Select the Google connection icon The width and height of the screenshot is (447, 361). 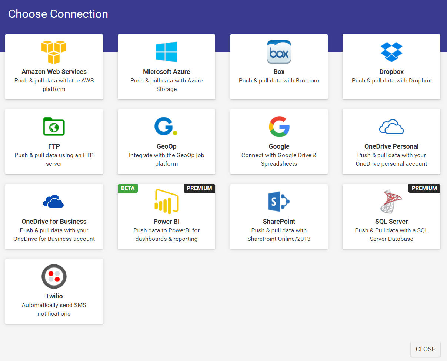[x=279, y=126]
